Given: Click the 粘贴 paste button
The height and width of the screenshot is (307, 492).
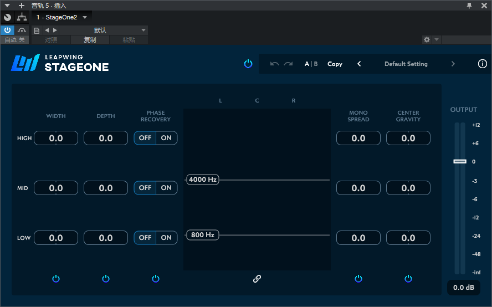Looking at the screenshot, I should point(129,40).
